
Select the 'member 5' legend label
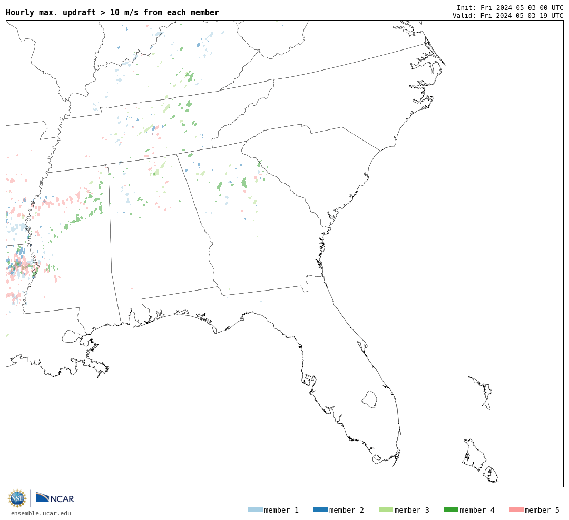tap(542, 510)
